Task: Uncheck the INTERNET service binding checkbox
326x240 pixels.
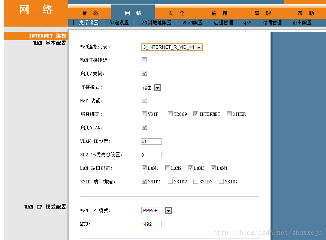Action: 196,114
